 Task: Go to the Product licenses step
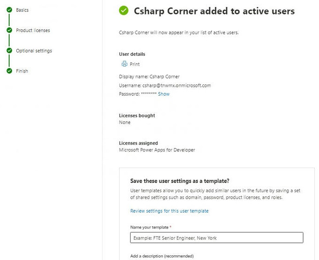[x=33, y=30]
